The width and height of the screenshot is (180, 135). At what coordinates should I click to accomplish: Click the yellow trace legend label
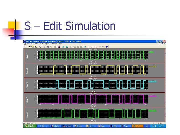click(152, 66)
